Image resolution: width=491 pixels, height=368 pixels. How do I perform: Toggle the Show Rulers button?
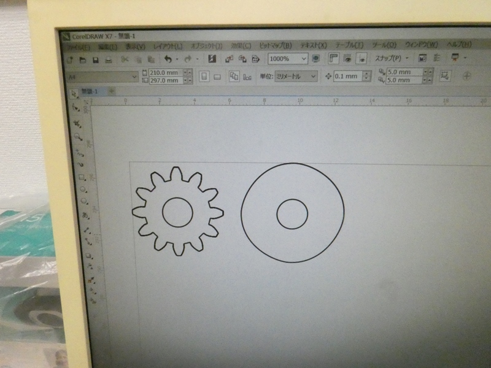tap(333, 58)
